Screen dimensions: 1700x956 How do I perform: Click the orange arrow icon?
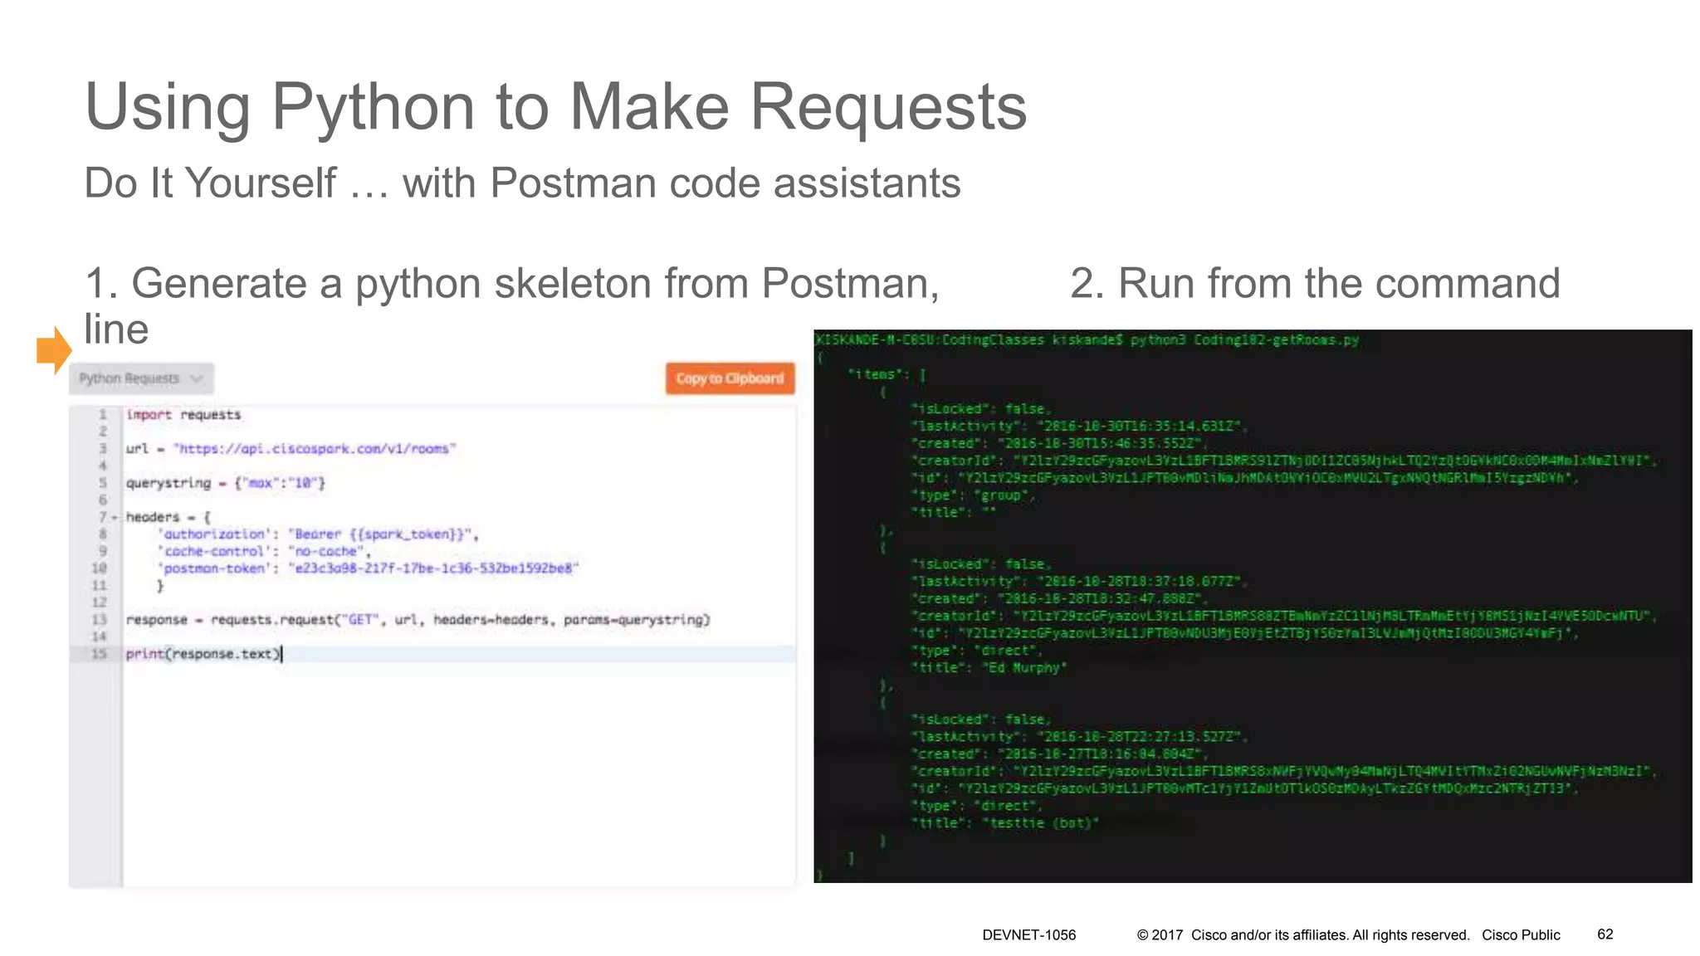pyautogui.click(x=54, y=349)
